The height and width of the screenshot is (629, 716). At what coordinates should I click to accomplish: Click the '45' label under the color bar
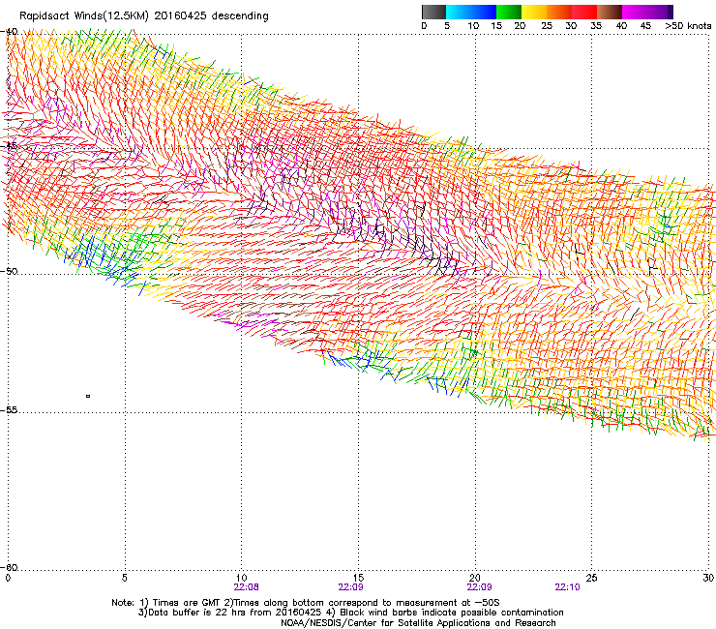click(x=645, y=26)
